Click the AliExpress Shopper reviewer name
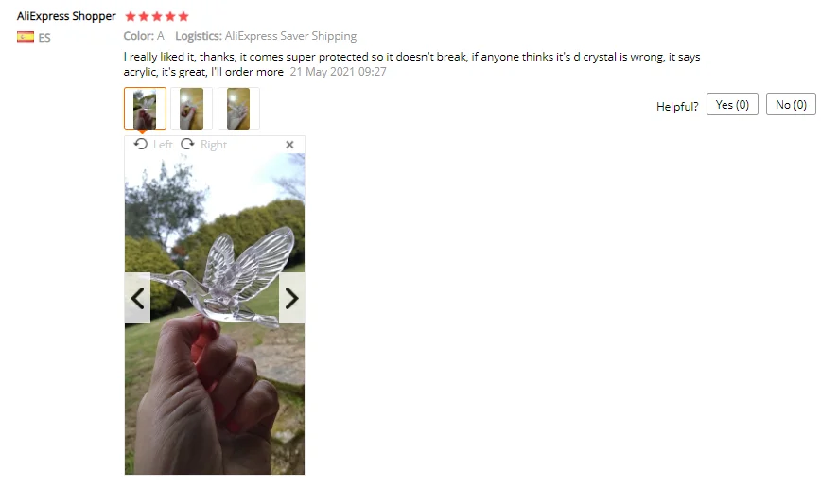838x488 pixels. [66, 16]
